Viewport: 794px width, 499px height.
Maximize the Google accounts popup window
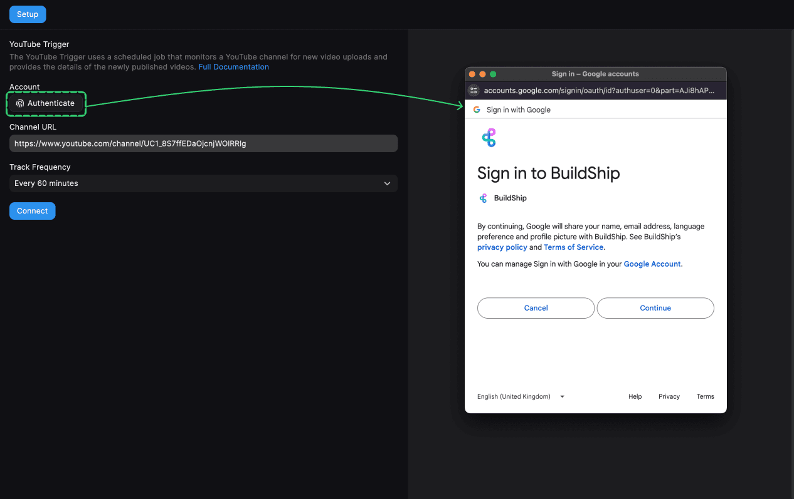coord(493,74)
